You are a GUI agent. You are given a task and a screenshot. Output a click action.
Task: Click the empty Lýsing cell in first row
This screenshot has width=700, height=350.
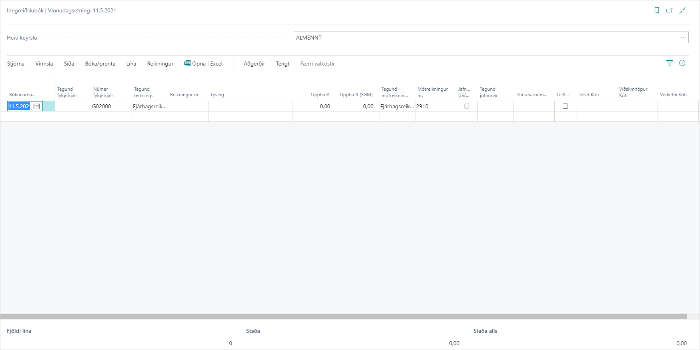click(251, 106)
